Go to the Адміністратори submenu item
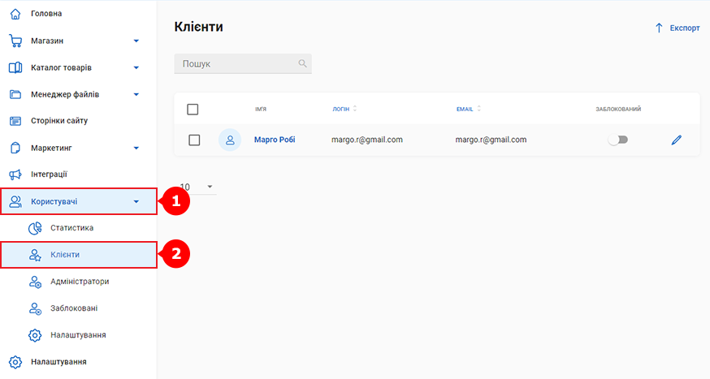Image resolution: width=710 pixels, height=379 pixels. tap(80, 282)
